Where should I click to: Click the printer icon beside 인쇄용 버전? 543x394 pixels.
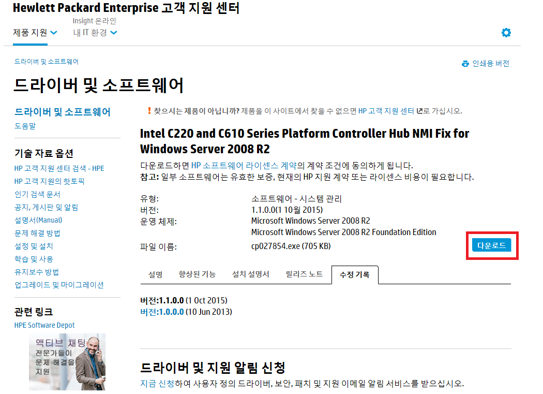tap(465, 64)
